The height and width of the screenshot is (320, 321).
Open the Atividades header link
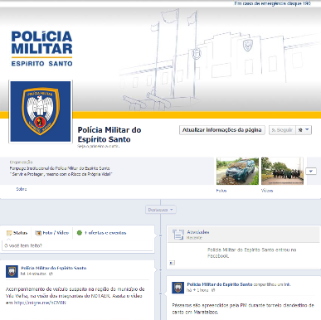(198, 232)
